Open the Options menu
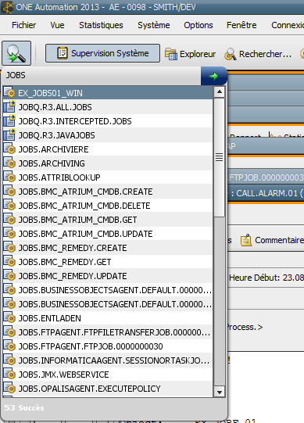The image size is (304, 423). tap(198, 25)
